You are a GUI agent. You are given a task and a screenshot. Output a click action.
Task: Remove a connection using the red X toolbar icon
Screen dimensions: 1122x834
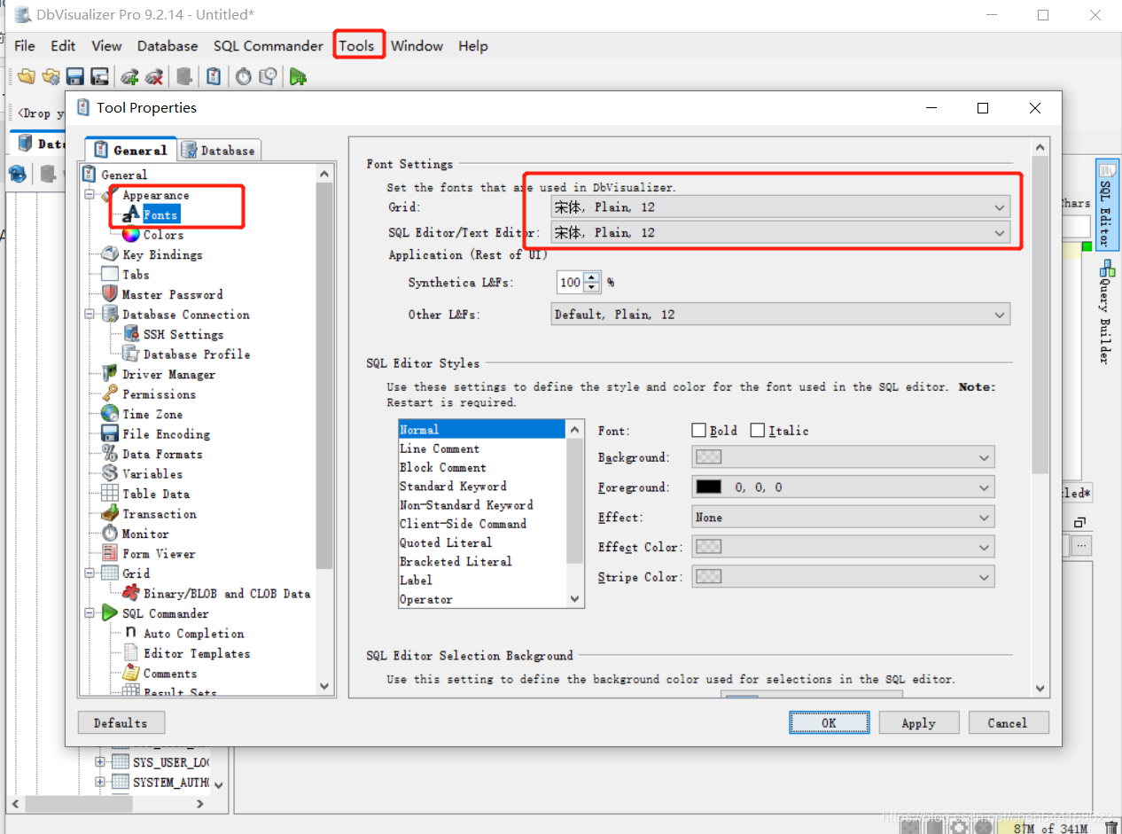click(x=154, y=76)
